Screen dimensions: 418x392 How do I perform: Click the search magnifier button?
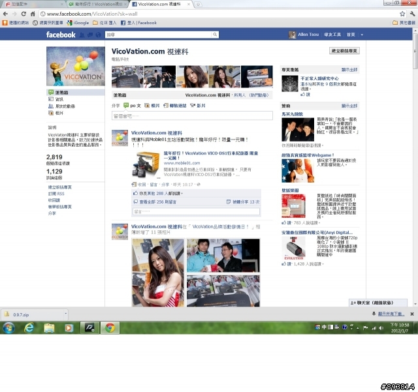click(215, 35)
